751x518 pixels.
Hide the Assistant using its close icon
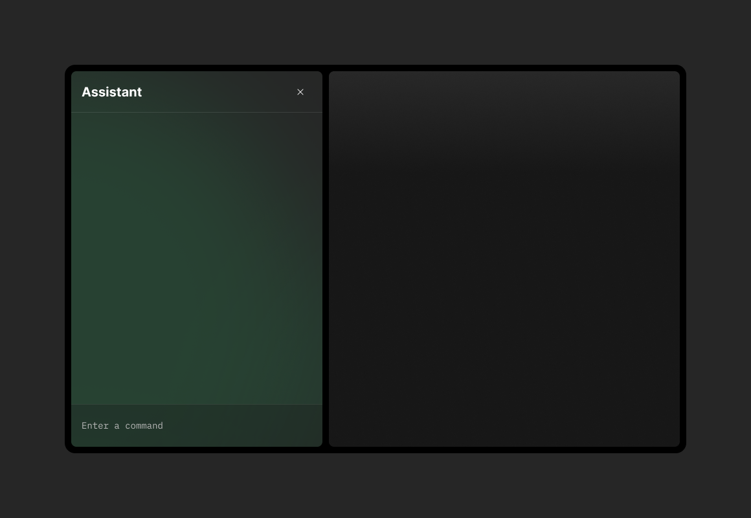(x=300, y=92)
